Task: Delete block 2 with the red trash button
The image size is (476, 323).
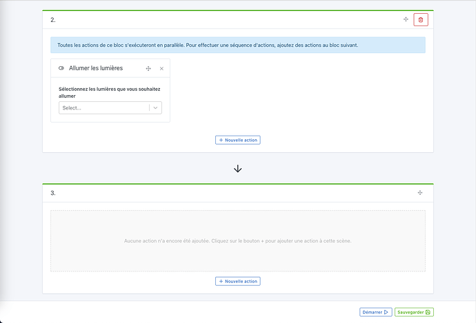Action: point(421,20)
